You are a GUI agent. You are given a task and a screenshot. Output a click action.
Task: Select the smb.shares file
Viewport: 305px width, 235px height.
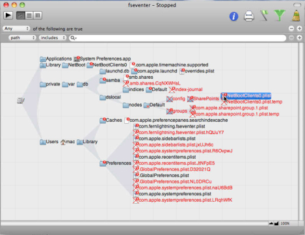139,77
